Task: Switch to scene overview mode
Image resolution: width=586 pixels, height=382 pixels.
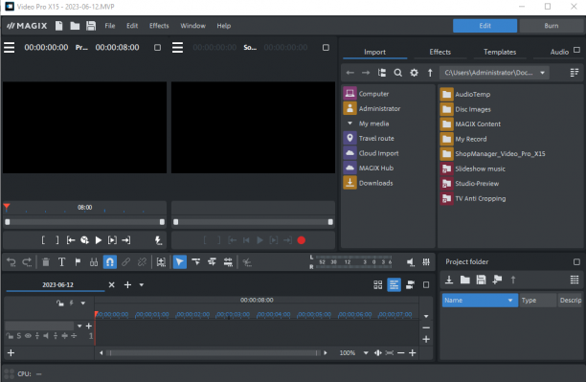Action: tap(378, 284)
